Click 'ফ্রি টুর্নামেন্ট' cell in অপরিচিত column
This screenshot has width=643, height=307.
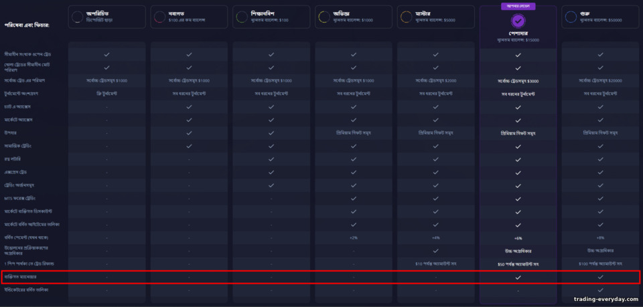pos(106,94)
